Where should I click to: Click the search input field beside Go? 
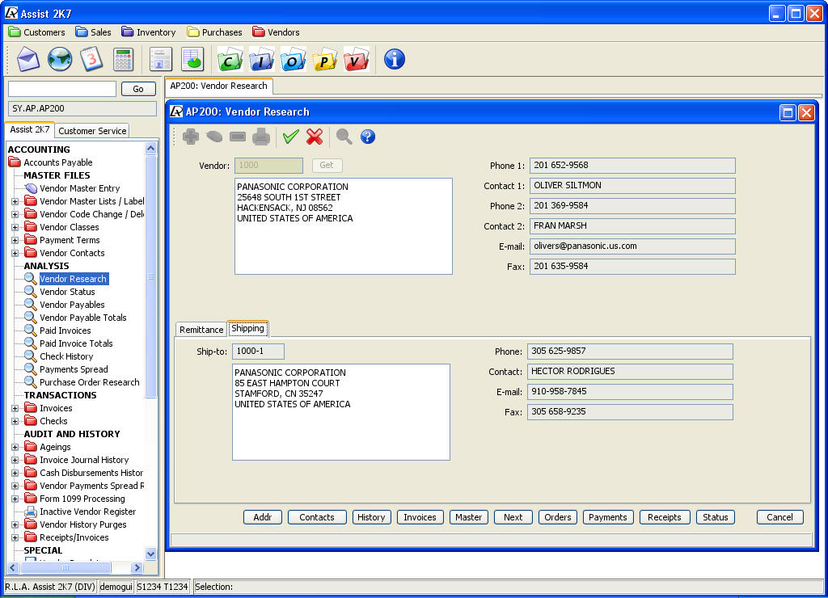[62, 89]
